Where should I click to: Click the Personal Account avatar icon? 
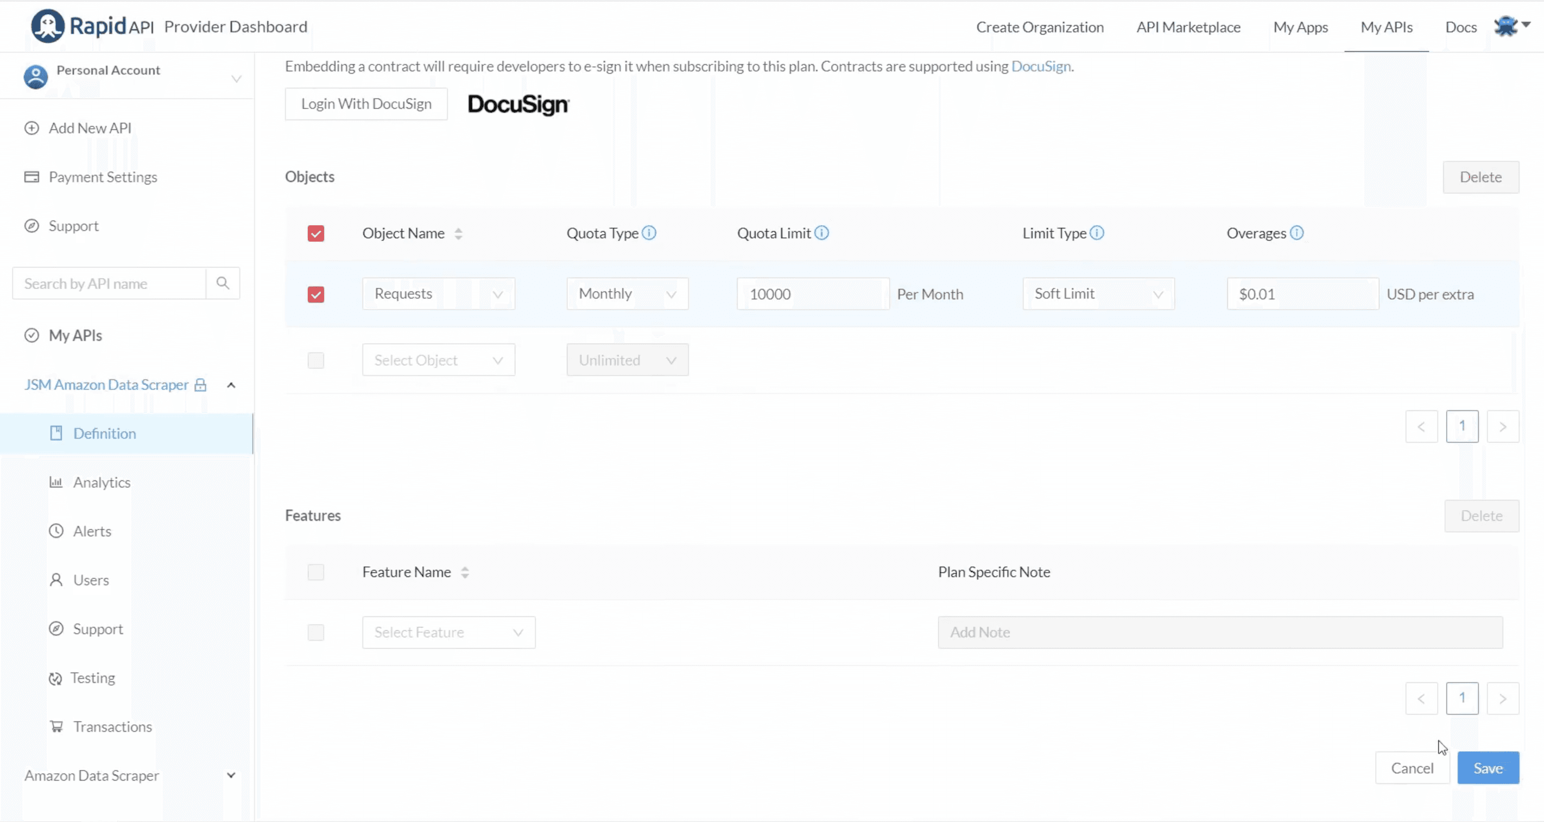coord(35,77)
